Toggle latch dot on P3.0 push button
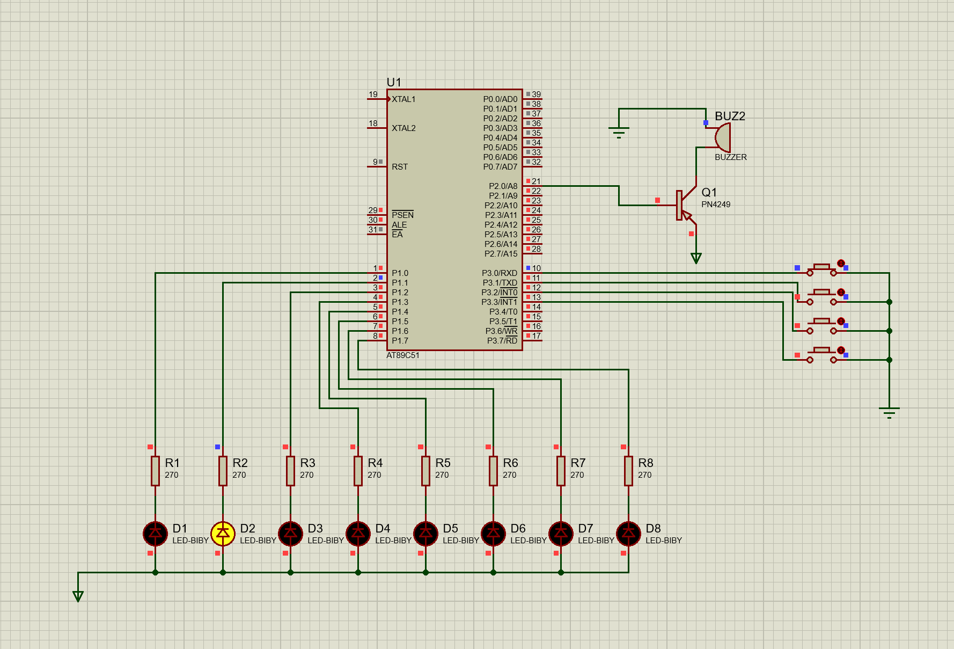Image resolution: width=954 pixels, height=649 pixels. click(841, 264)
